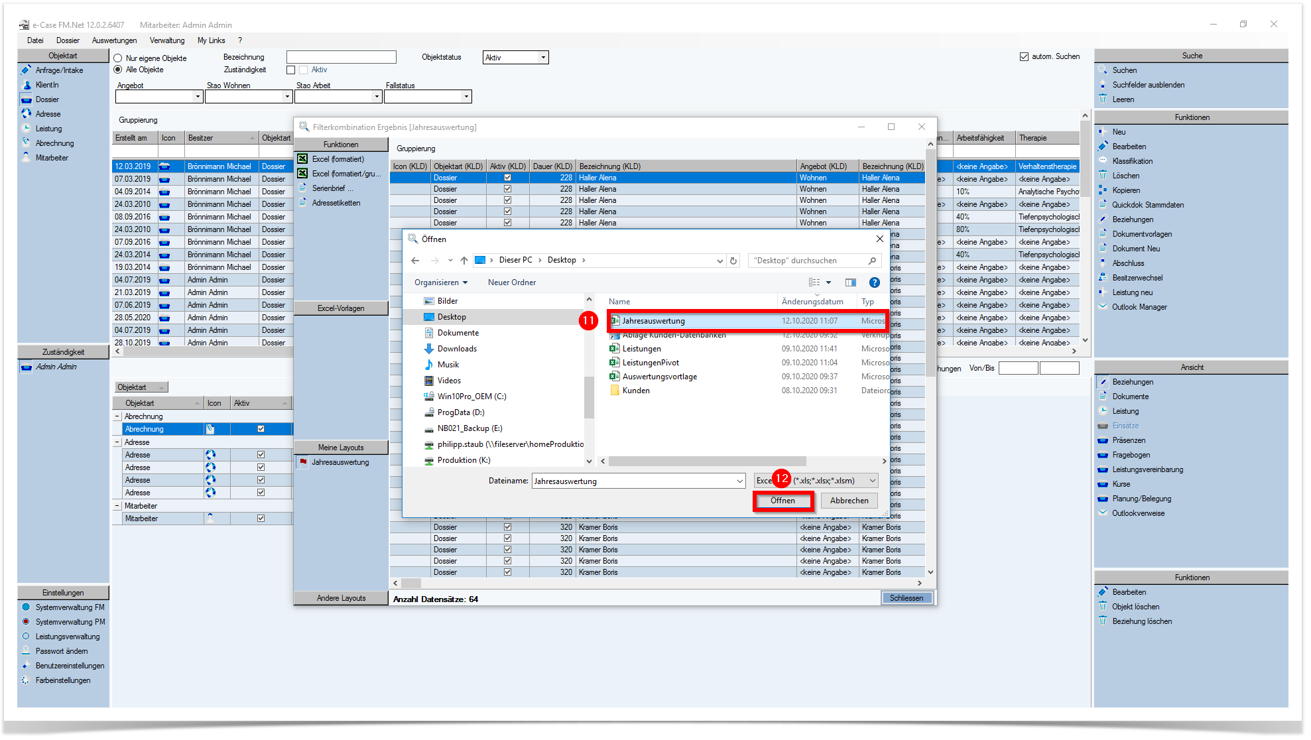This screenshot has height=740, width=1311.
Task: Click the Systemverwaltung PM icon
Action: point(27,621)
